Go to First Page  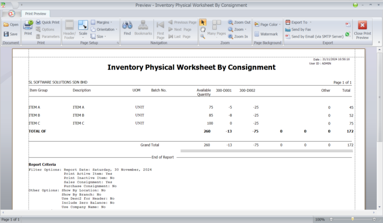[161, 29]
